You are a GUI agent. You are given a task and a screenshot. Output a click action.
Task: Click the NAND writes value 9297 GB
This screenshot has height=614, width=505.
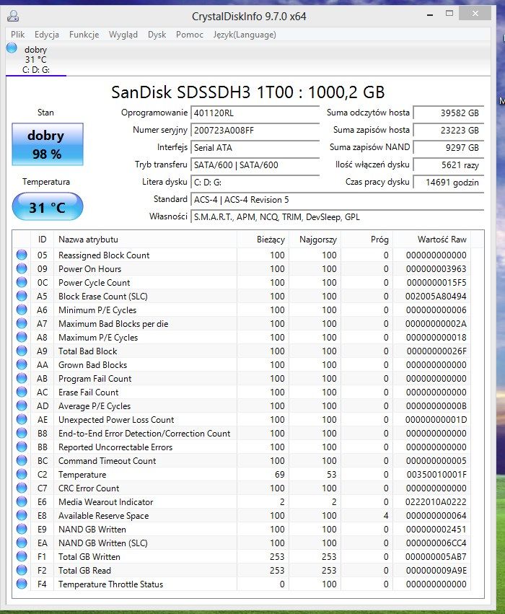tap(449, 148)
